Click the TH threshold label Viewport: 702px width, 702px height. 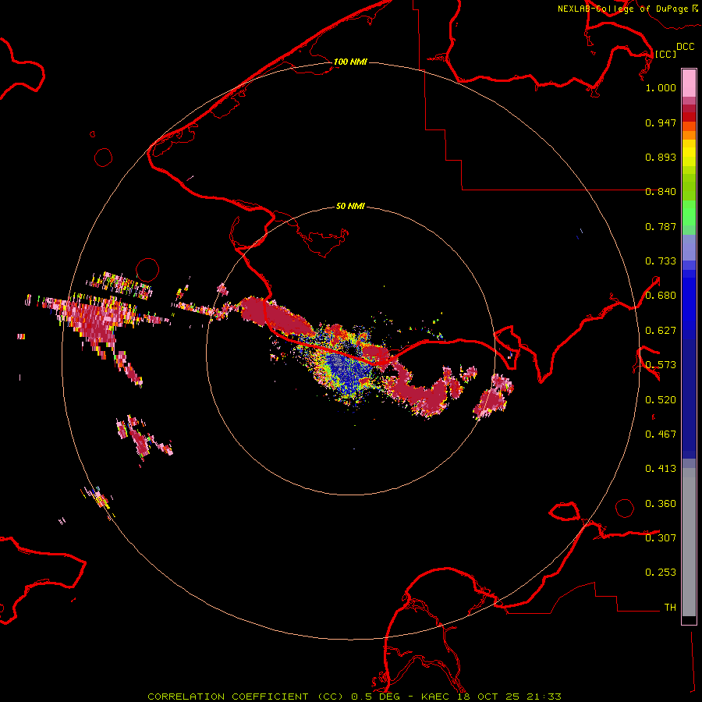pos(670,607)
